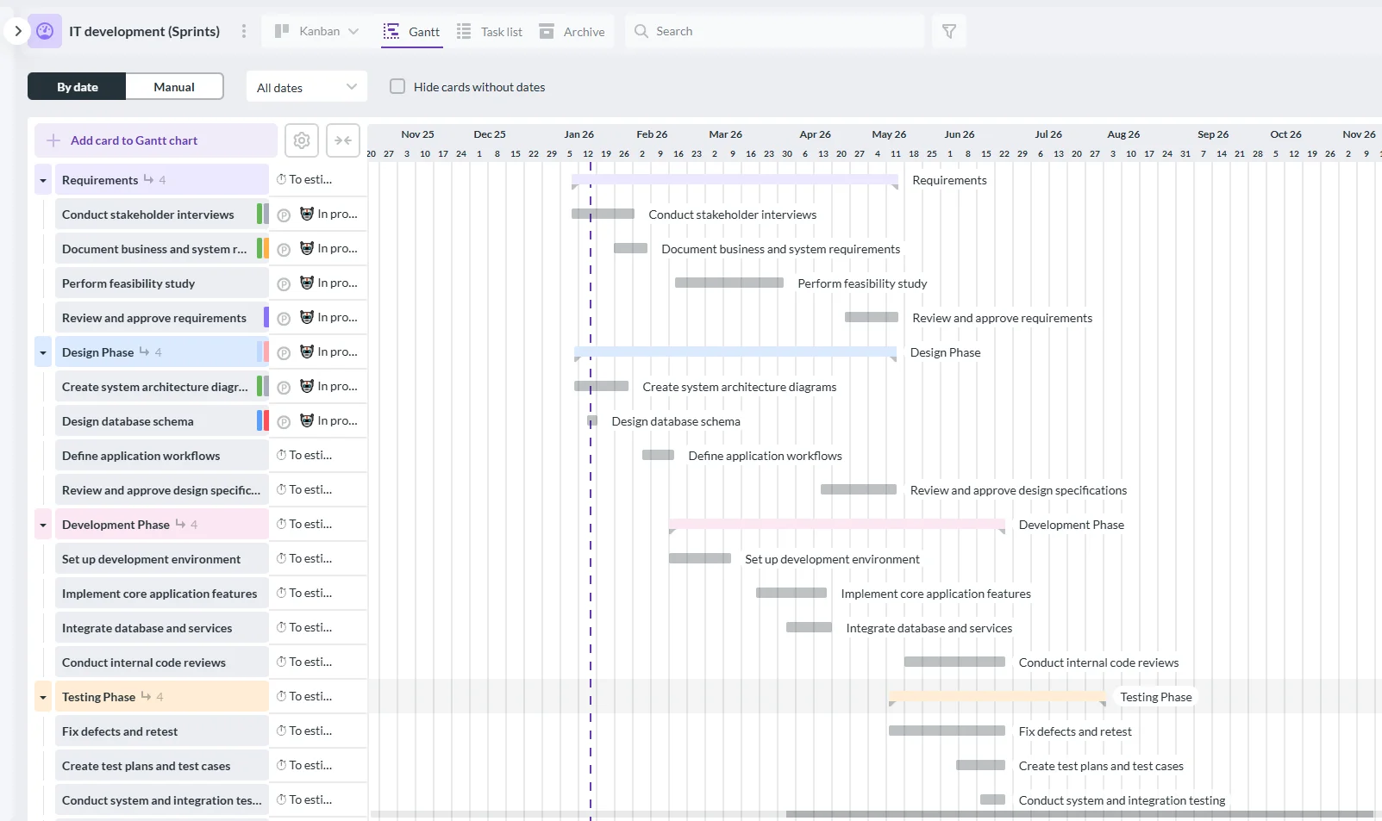
Task: Collapse the Requirements group
Action: tap(42, 179)
